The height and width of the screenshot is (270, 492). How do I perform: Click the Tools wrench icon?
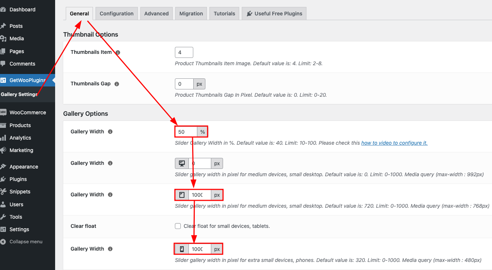click(3, 217)
